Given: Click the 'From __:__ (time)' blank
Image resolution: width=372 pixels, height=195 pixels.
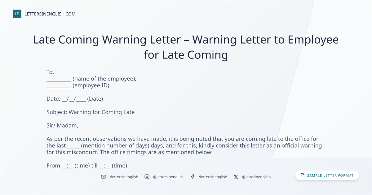Looking at the screenshot, I should [68, 166].
